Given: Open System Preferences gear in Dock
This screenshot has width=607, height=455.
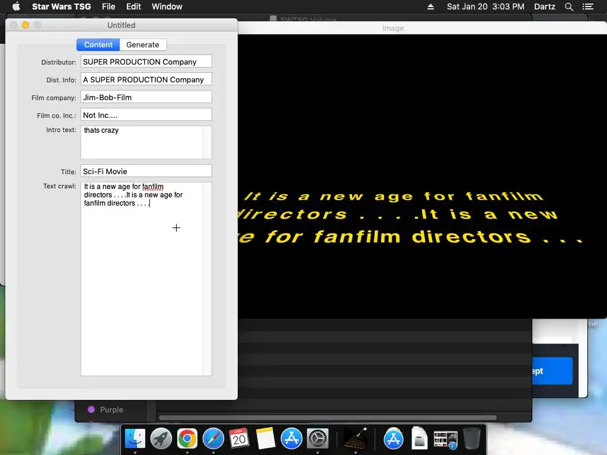Looking at the screenshot, I should click(x=318, y=438).
